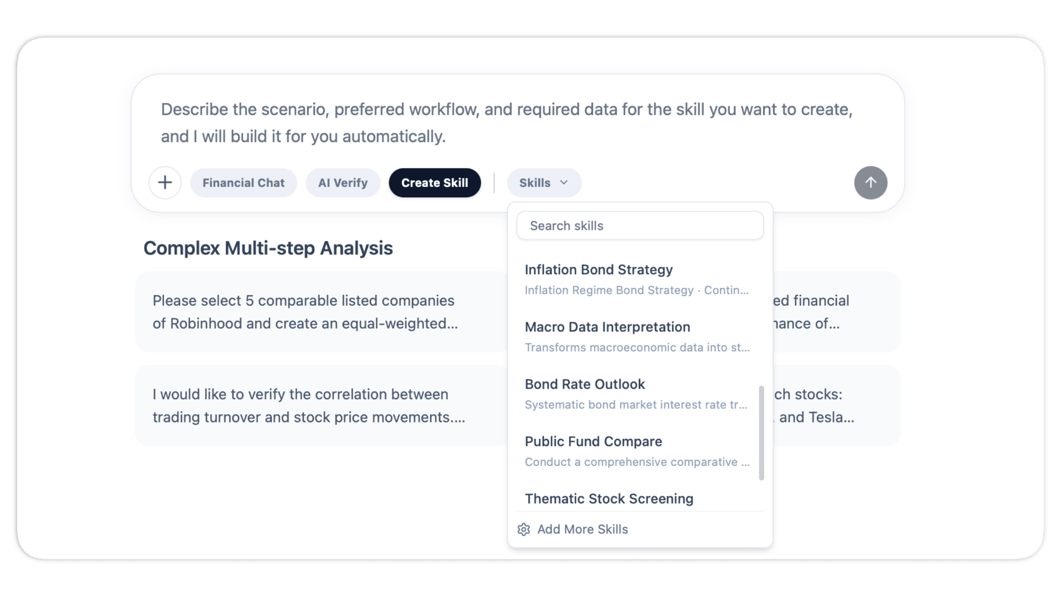Click the skill description text area

pos(506,123)
